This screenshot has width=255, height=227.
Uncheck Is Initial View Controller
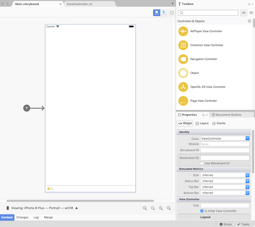click(x=202, y=211)
